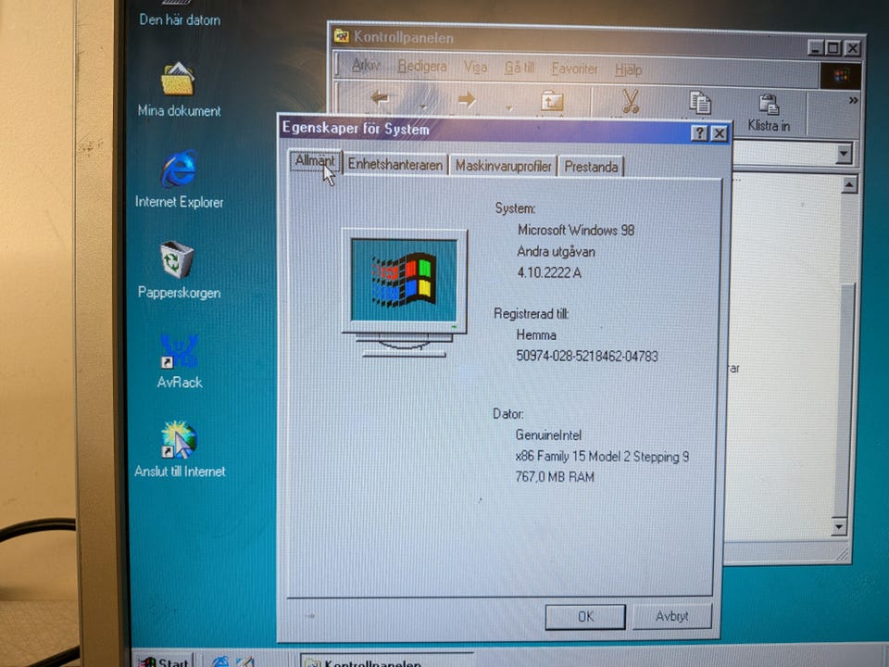Open the Forward button history dropdown arrow
Viewport: 889px width, 667px height.
(509, 107)
